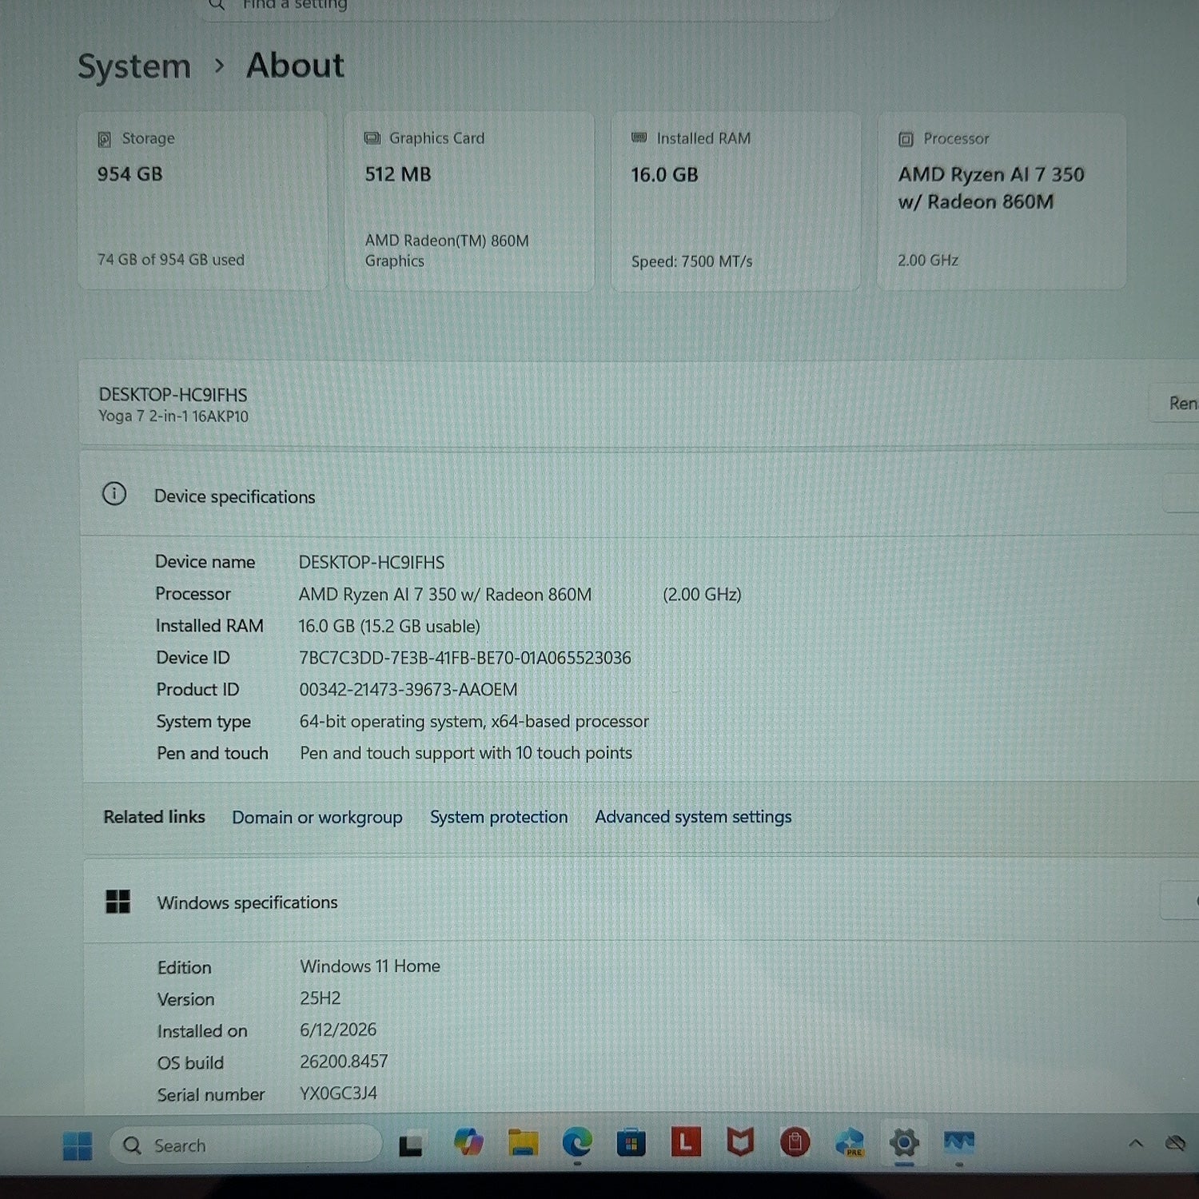Click the (2.00 GHz) processor speed

(702, 595)
